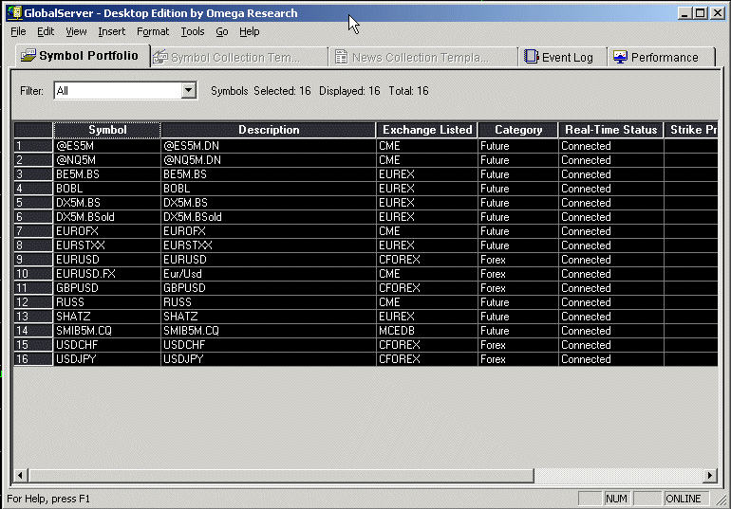731x509 pixels.
Task: Click the Strike Pr column header
Action: [x=691, y=130]
